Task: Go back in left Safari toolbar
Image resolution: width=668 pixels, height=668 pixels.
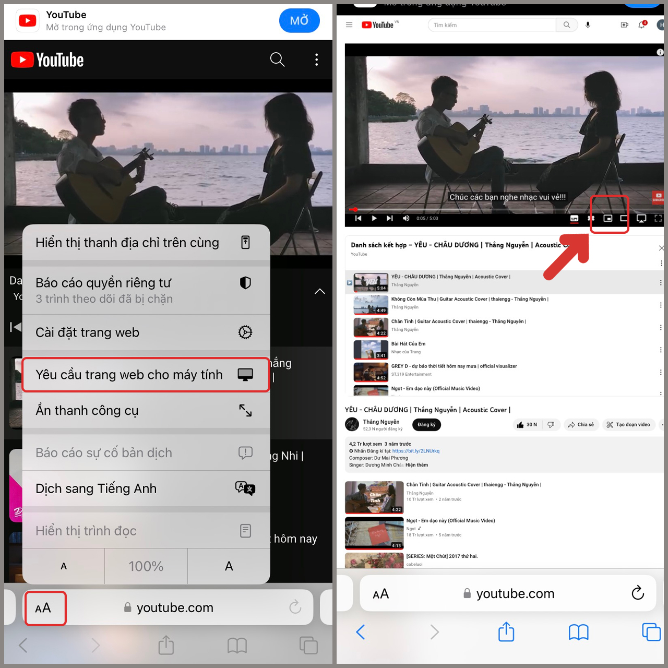Action: click(x=23, y=646)
